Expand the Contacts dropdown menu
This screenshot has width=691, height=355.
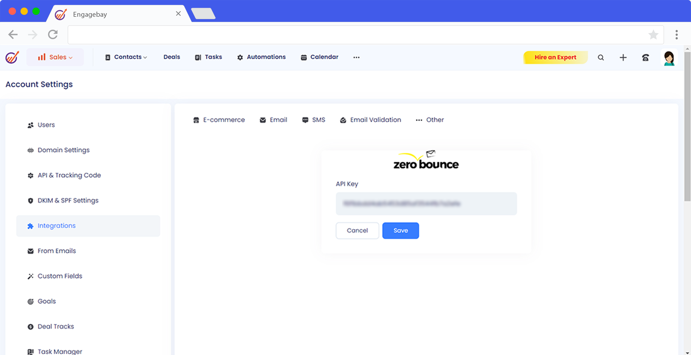126,57
